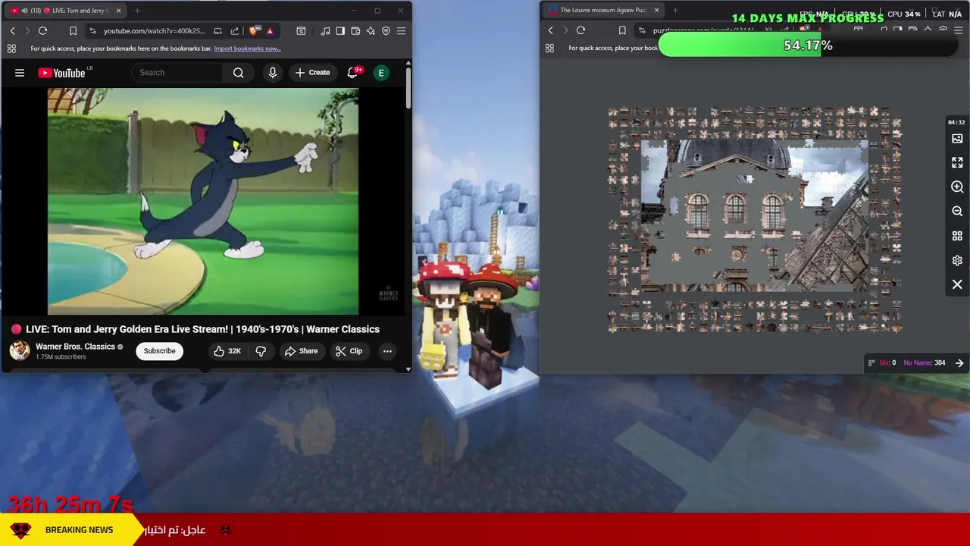Expand the puzzle scoreboard arrow
The width and height of the screenshot is (970, 546).
tap(959, 363)
